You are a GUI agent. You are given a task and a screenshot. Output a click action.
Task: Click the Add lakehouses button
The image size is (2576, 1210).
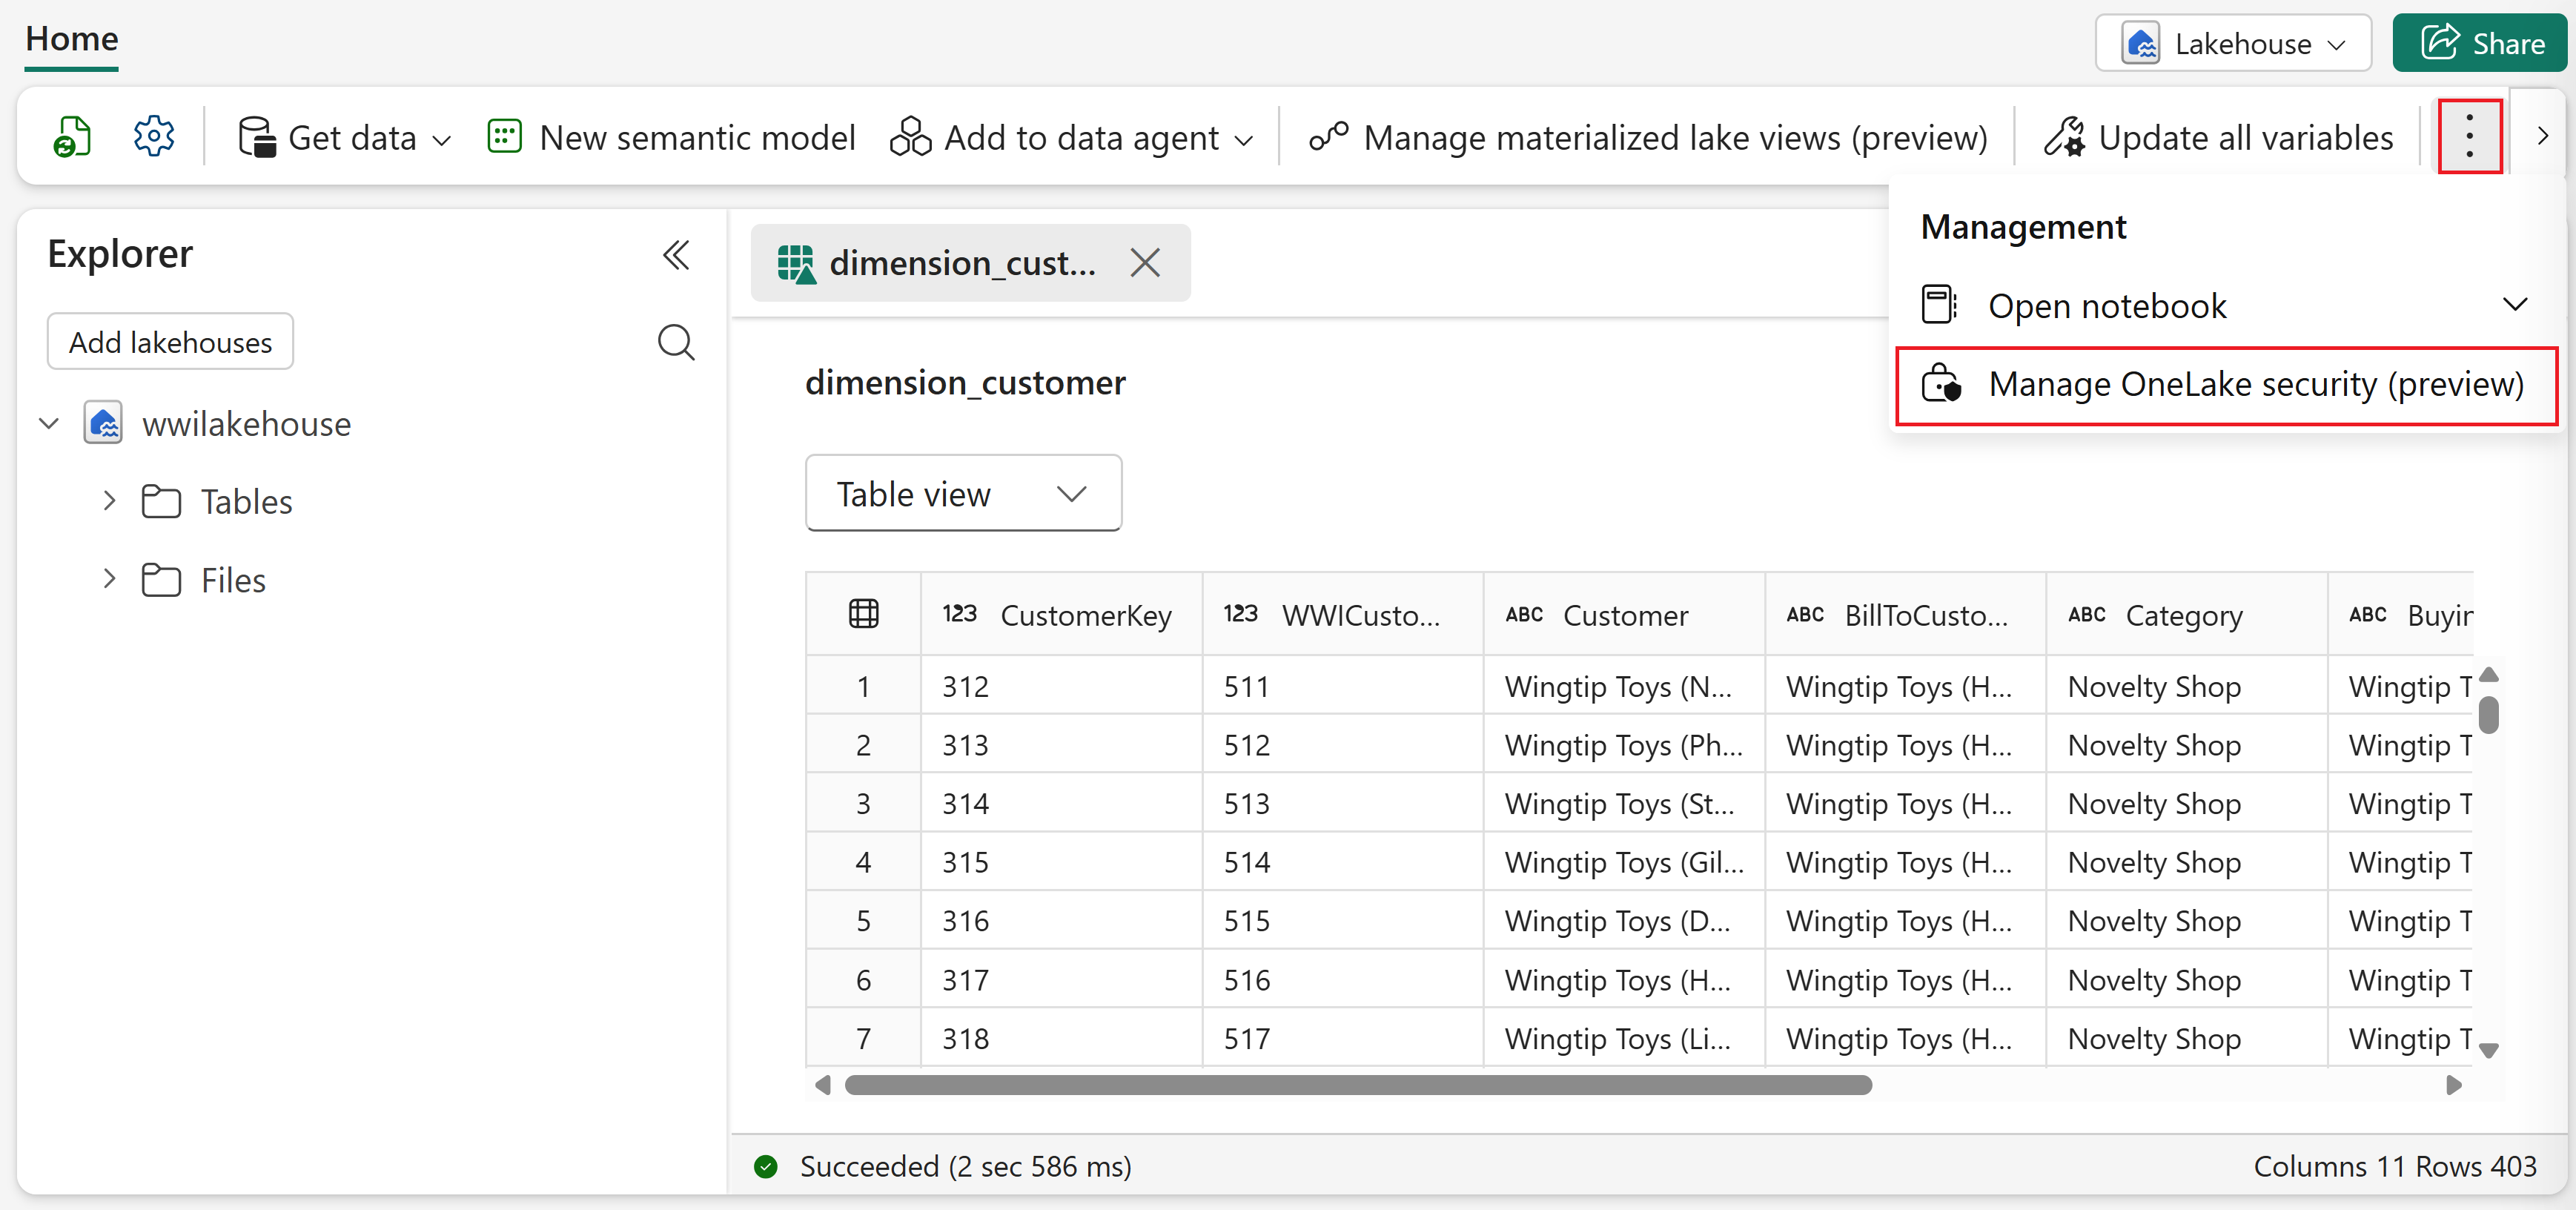170,342
